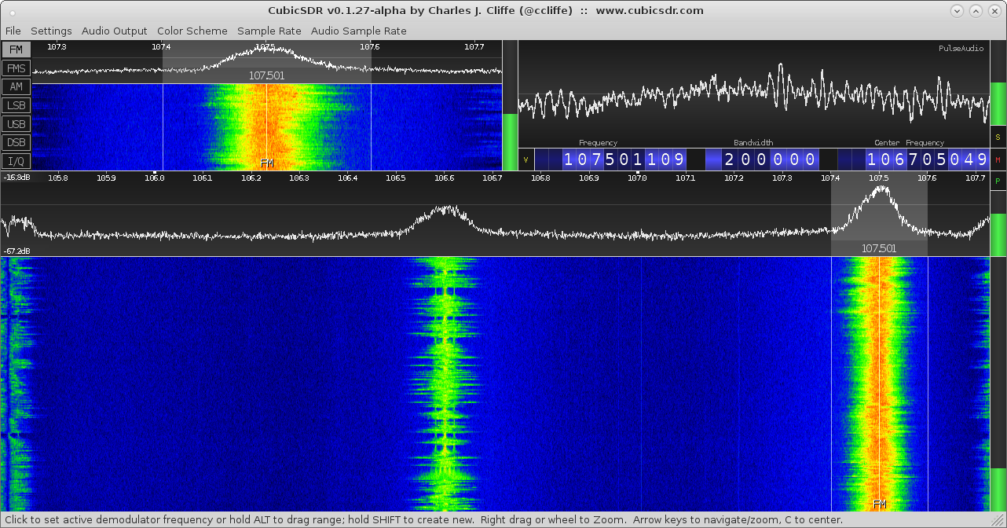Open the Color Scheme menu
This screenshot has width=1007, height=528.
(192, 31)
